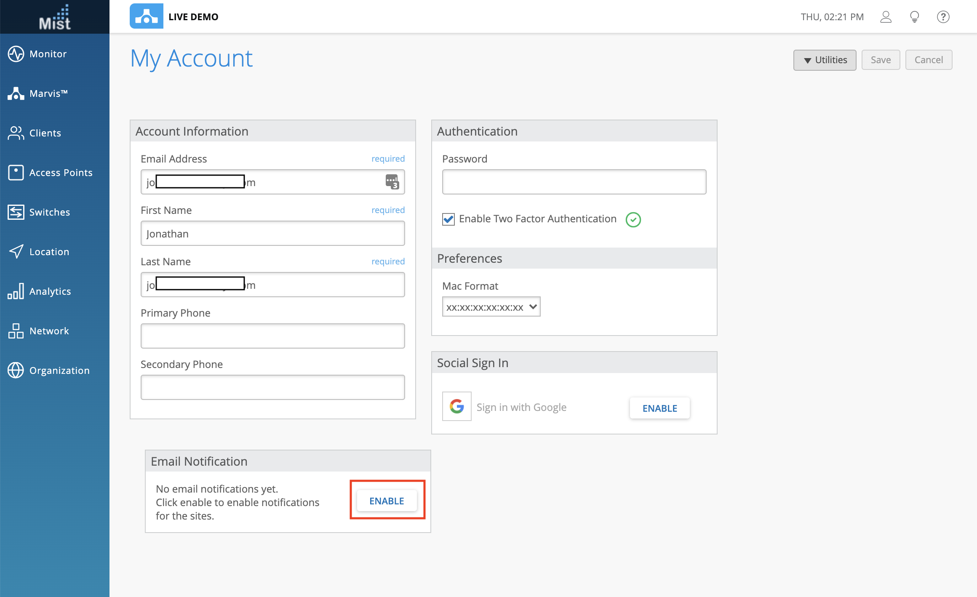Enable Sign in with Google
This screenshot has width=977, height=597.
[659, 408]
